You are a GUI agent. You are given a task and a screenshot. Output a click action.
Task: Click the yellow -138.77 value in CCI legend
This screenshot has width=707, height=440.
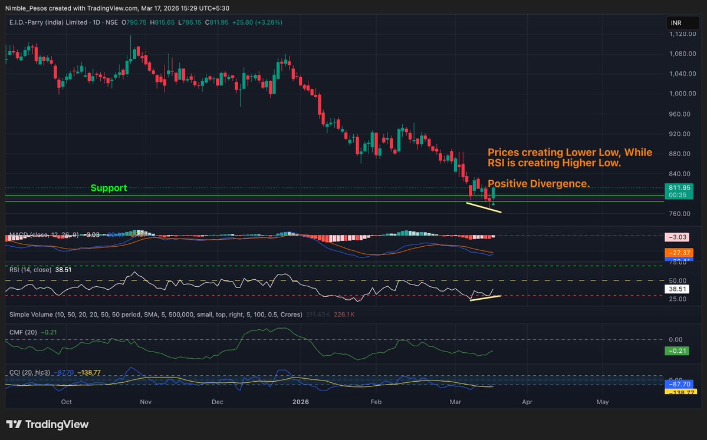click(x=89, y=372)
